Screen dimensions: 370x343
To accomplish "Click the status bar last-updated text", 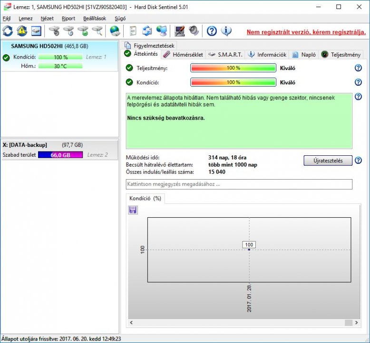I will coord(61,339).
